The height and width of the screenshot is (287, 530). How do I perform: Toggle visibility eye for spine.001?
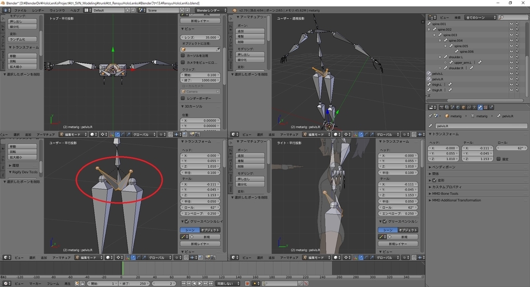point(511,24)
